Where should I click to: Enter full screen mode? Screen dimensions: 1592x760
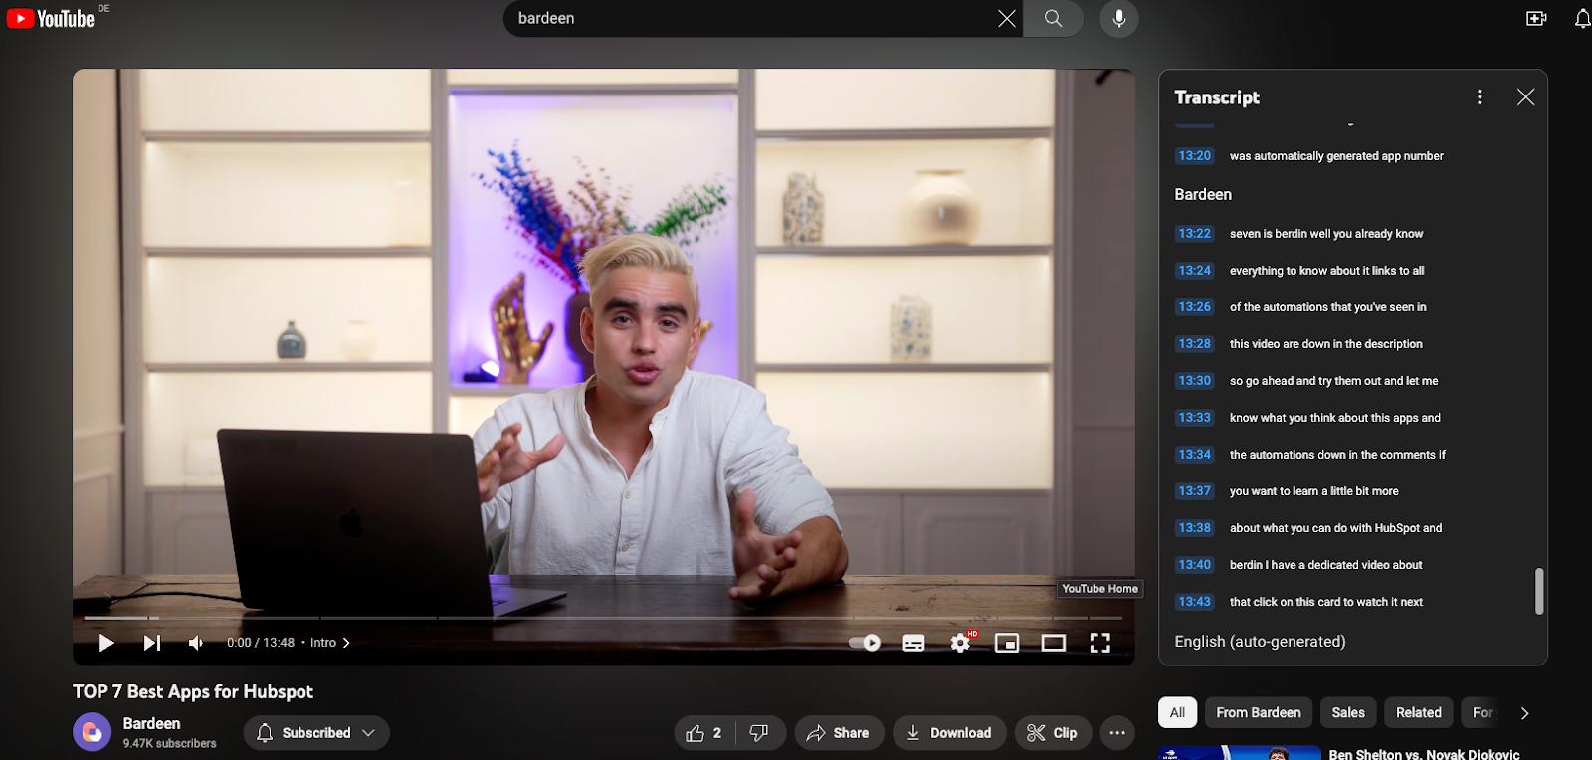tap(1099, 643)
